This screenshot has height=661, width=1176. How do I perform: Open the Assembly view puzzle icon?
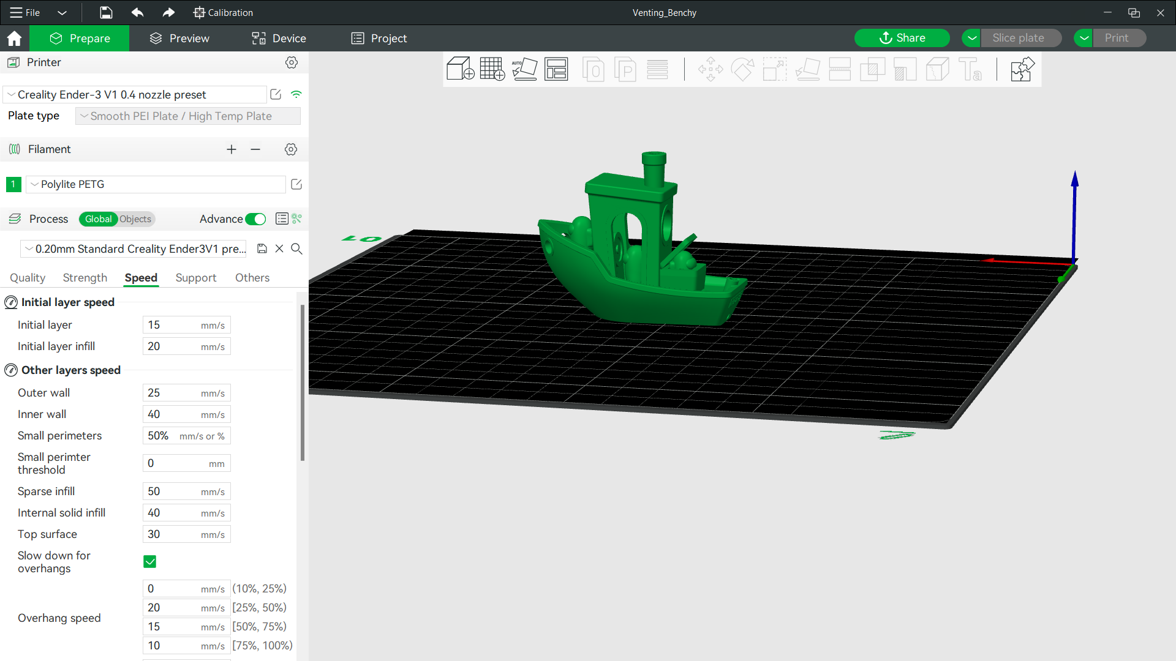[1022, 69]
